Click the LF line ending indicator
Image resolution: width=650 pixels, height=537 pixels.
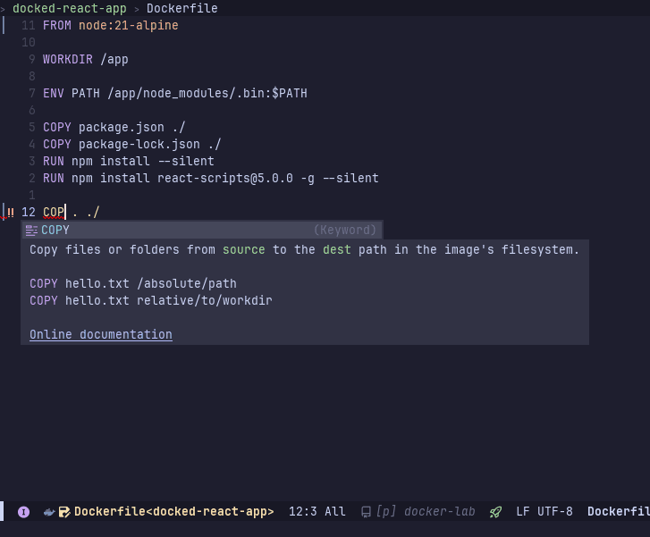point(523,512)
